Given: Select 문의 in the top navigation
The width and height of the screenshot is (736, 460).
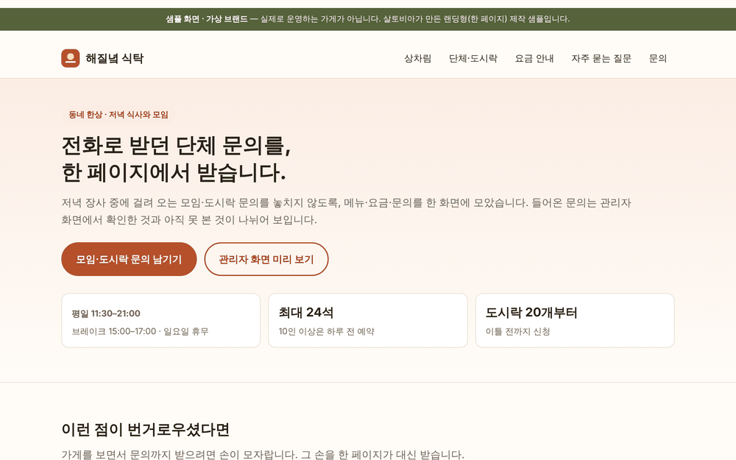Looking at the screenshot, I should tap(657, 58).
